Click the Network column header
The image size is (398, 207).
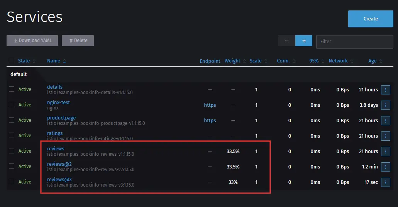338,61
